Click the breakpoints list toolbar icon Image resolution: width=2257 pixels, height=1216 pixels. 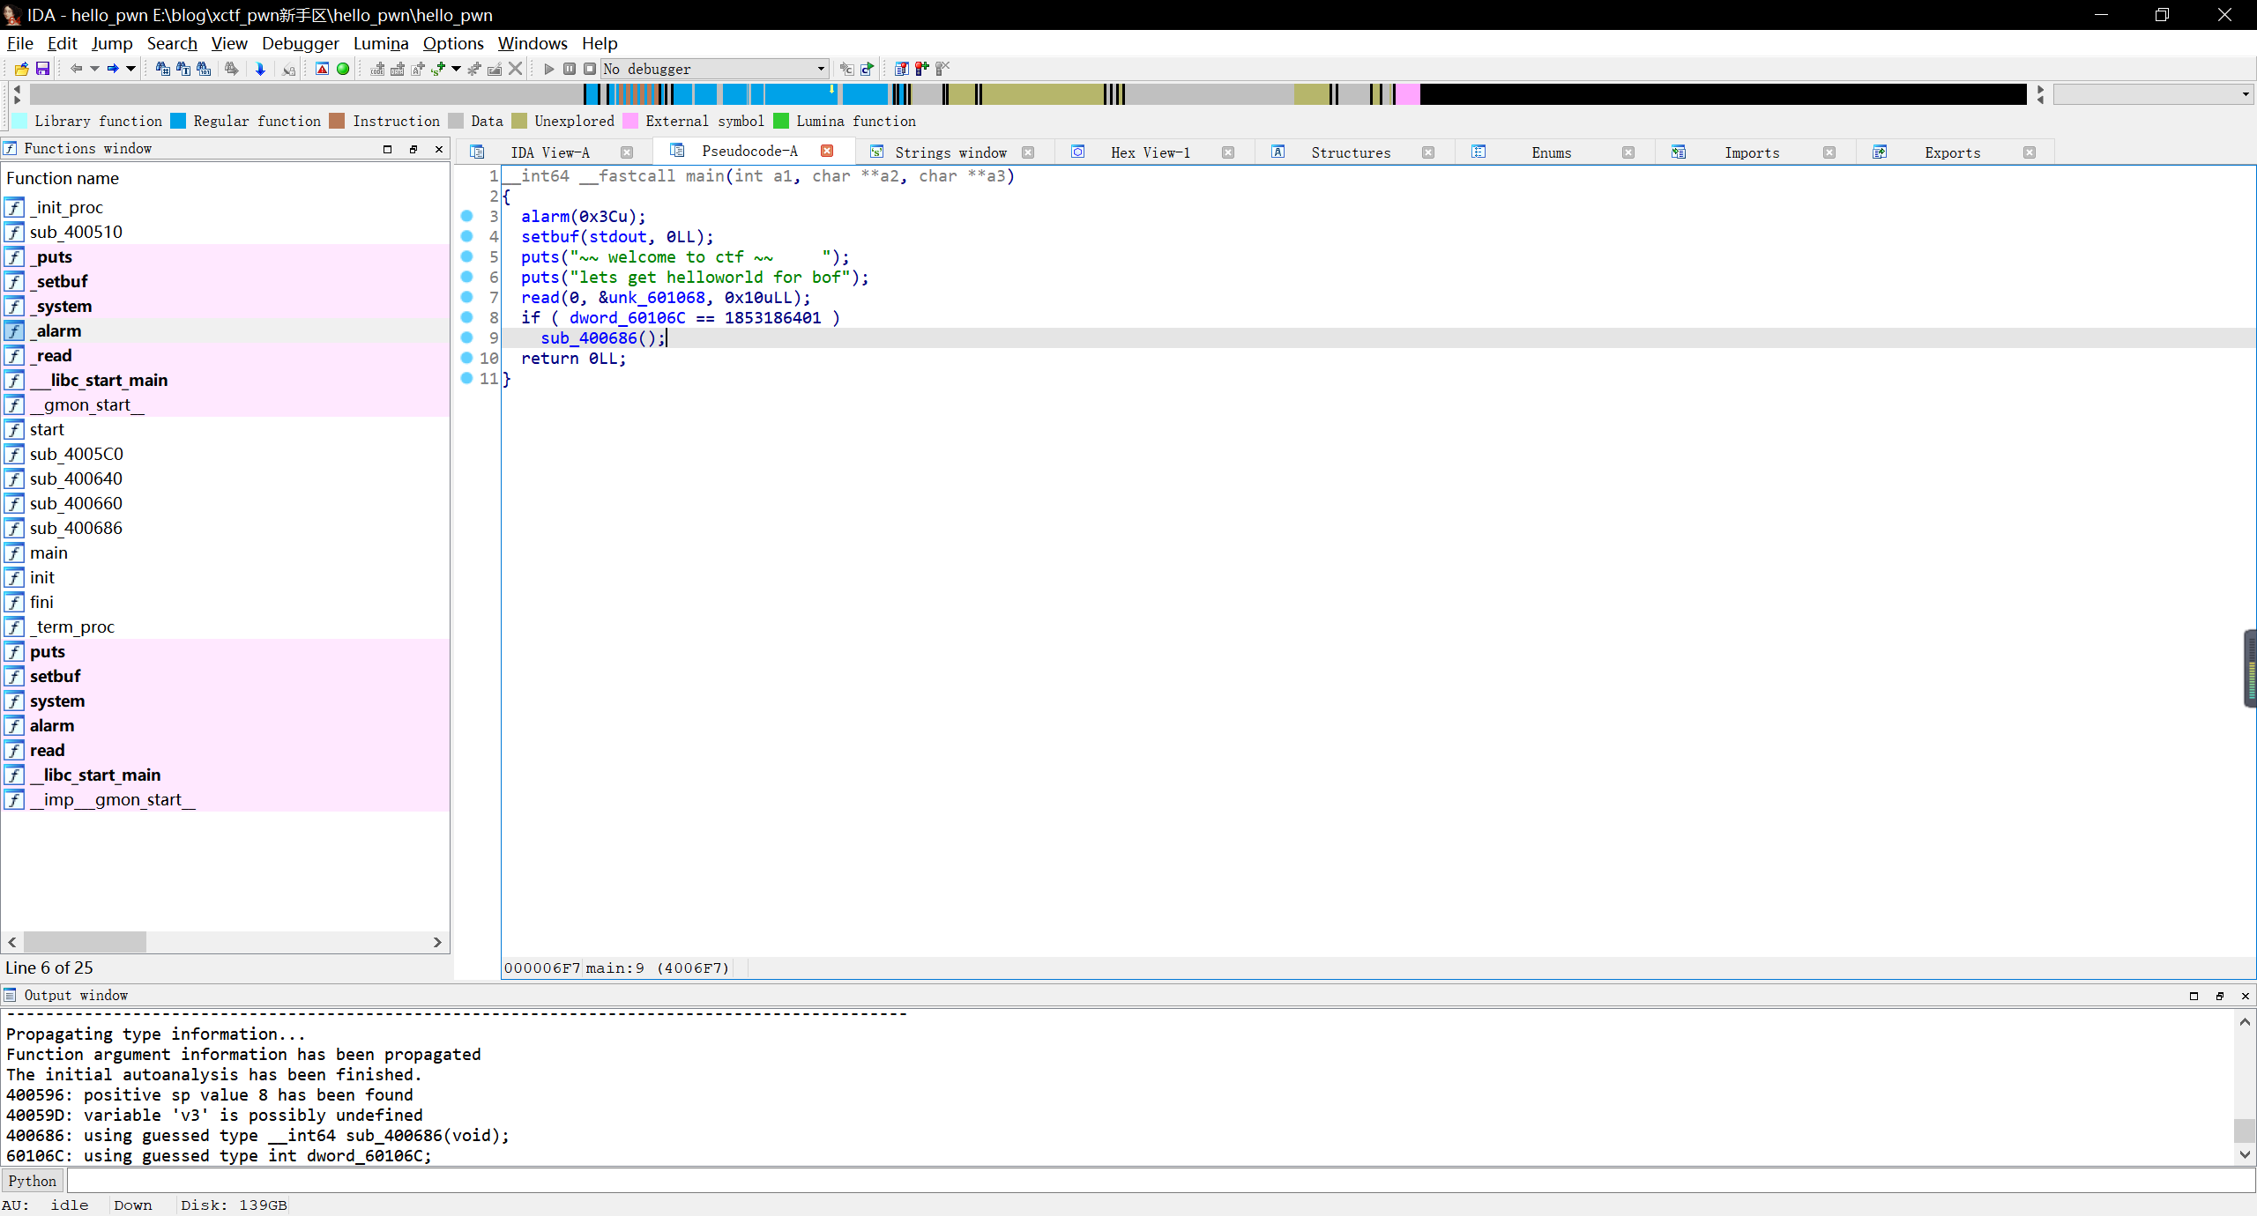(901, 69)
